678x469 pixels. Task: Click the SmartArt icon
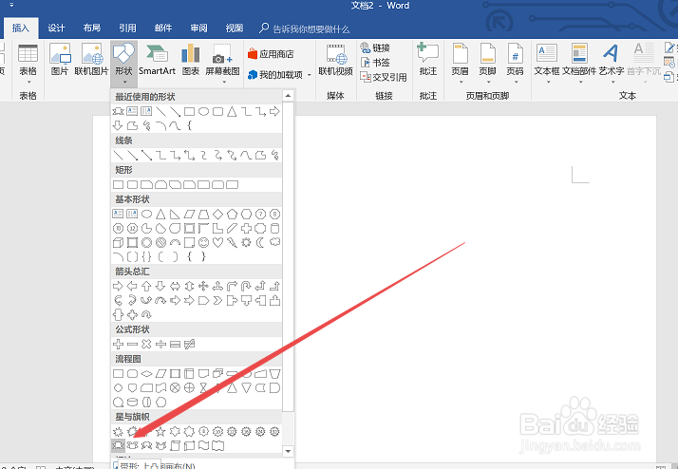coord(157,60)
